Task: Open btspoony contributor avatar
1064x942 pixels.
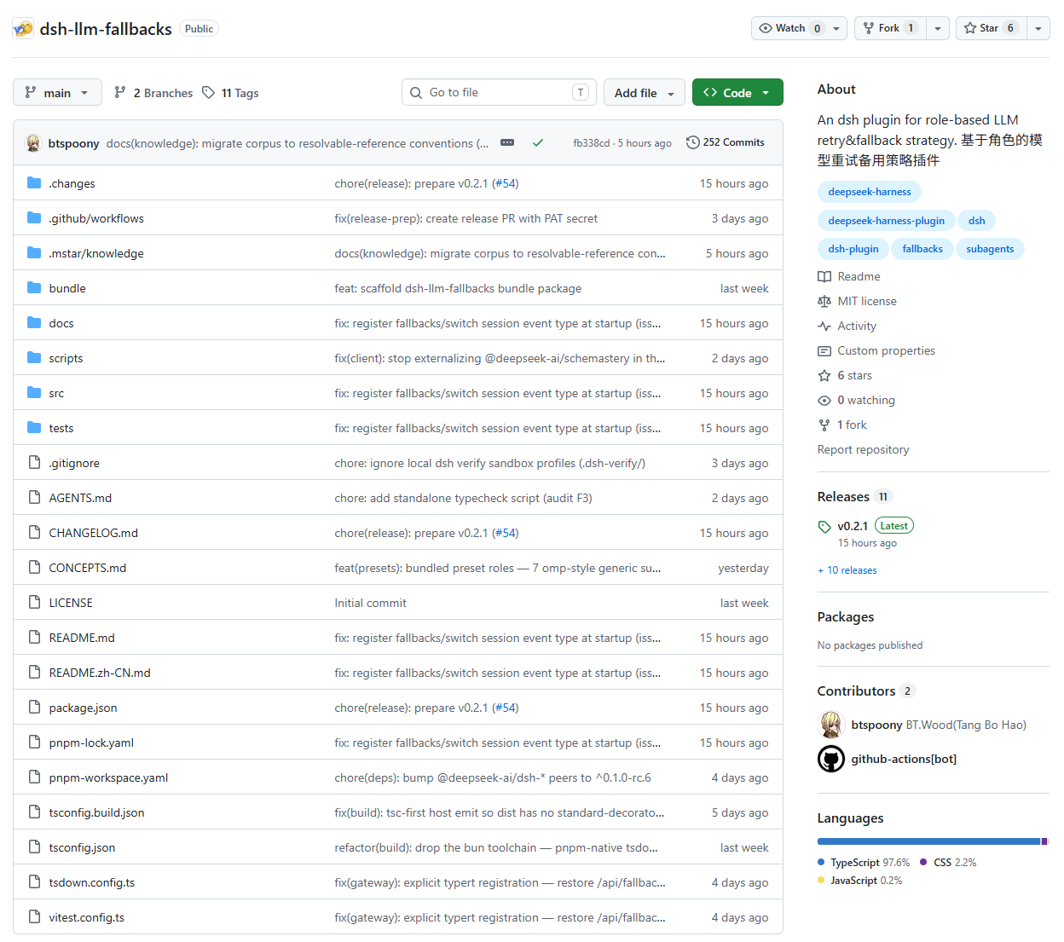Action: pos(831,725)
